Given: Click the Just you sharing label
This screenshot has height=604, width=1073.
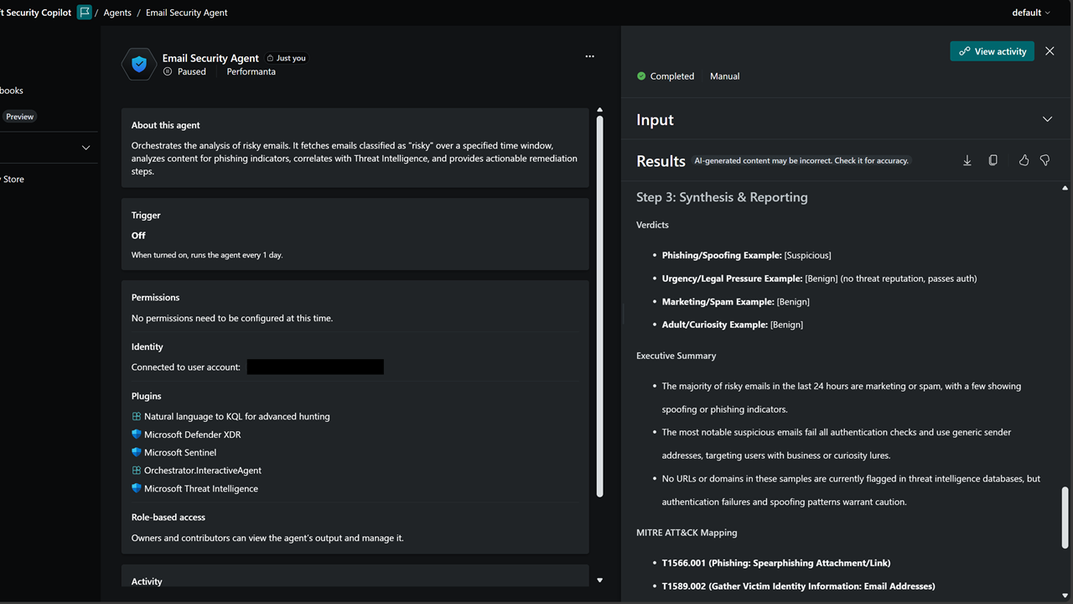Looking at the screenshot, I should 286,58.
